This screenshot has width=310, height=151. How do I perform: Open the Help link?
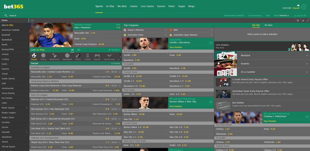click(267, 15)
